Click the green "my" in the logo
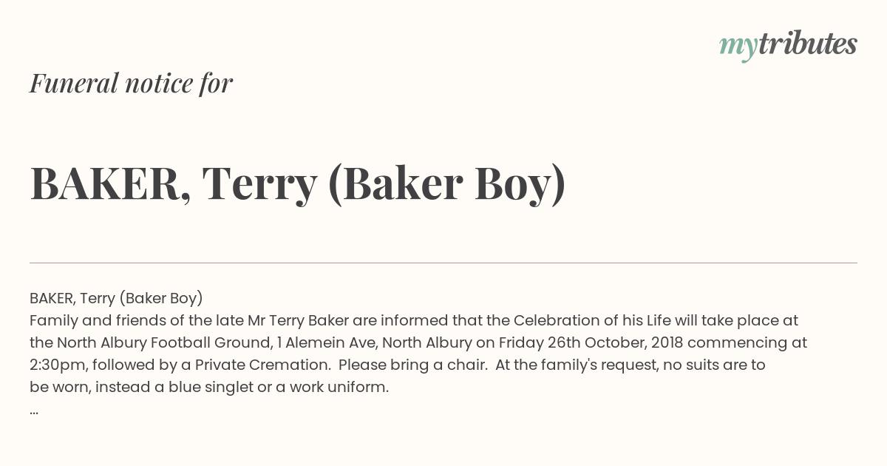The image size is (887, 466). coord(738,46)
